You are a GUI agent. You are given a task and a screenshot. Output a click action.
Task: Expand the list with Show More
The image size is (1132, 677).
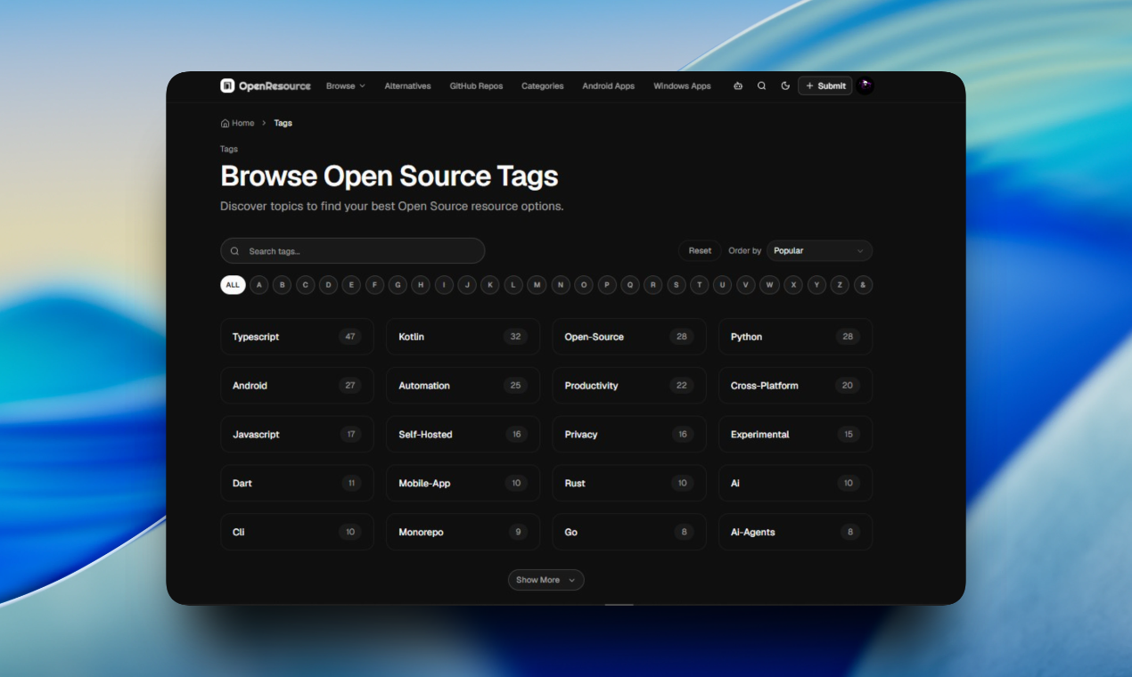tap(545, 580)
